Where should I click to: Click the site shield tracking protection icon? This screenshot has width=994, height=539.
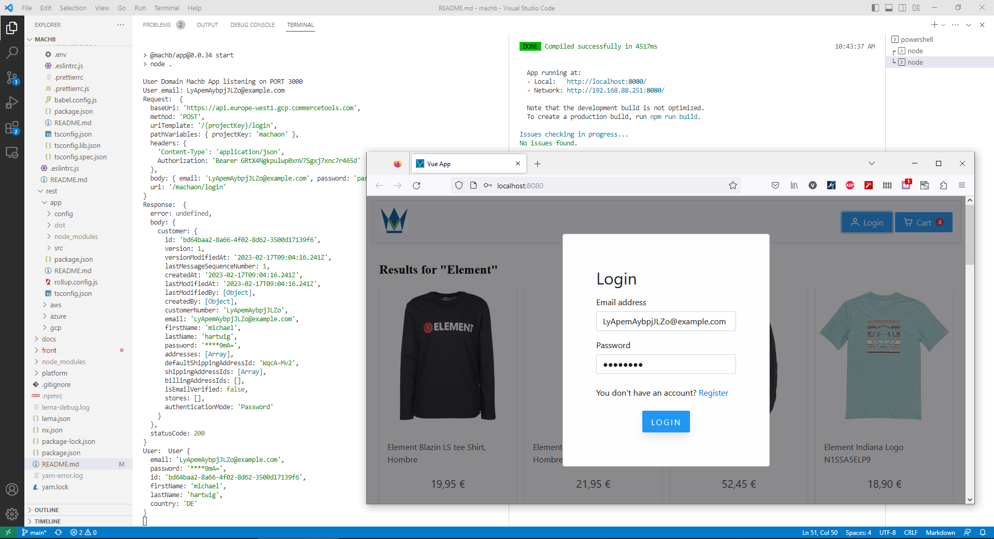tap(458, 185)
